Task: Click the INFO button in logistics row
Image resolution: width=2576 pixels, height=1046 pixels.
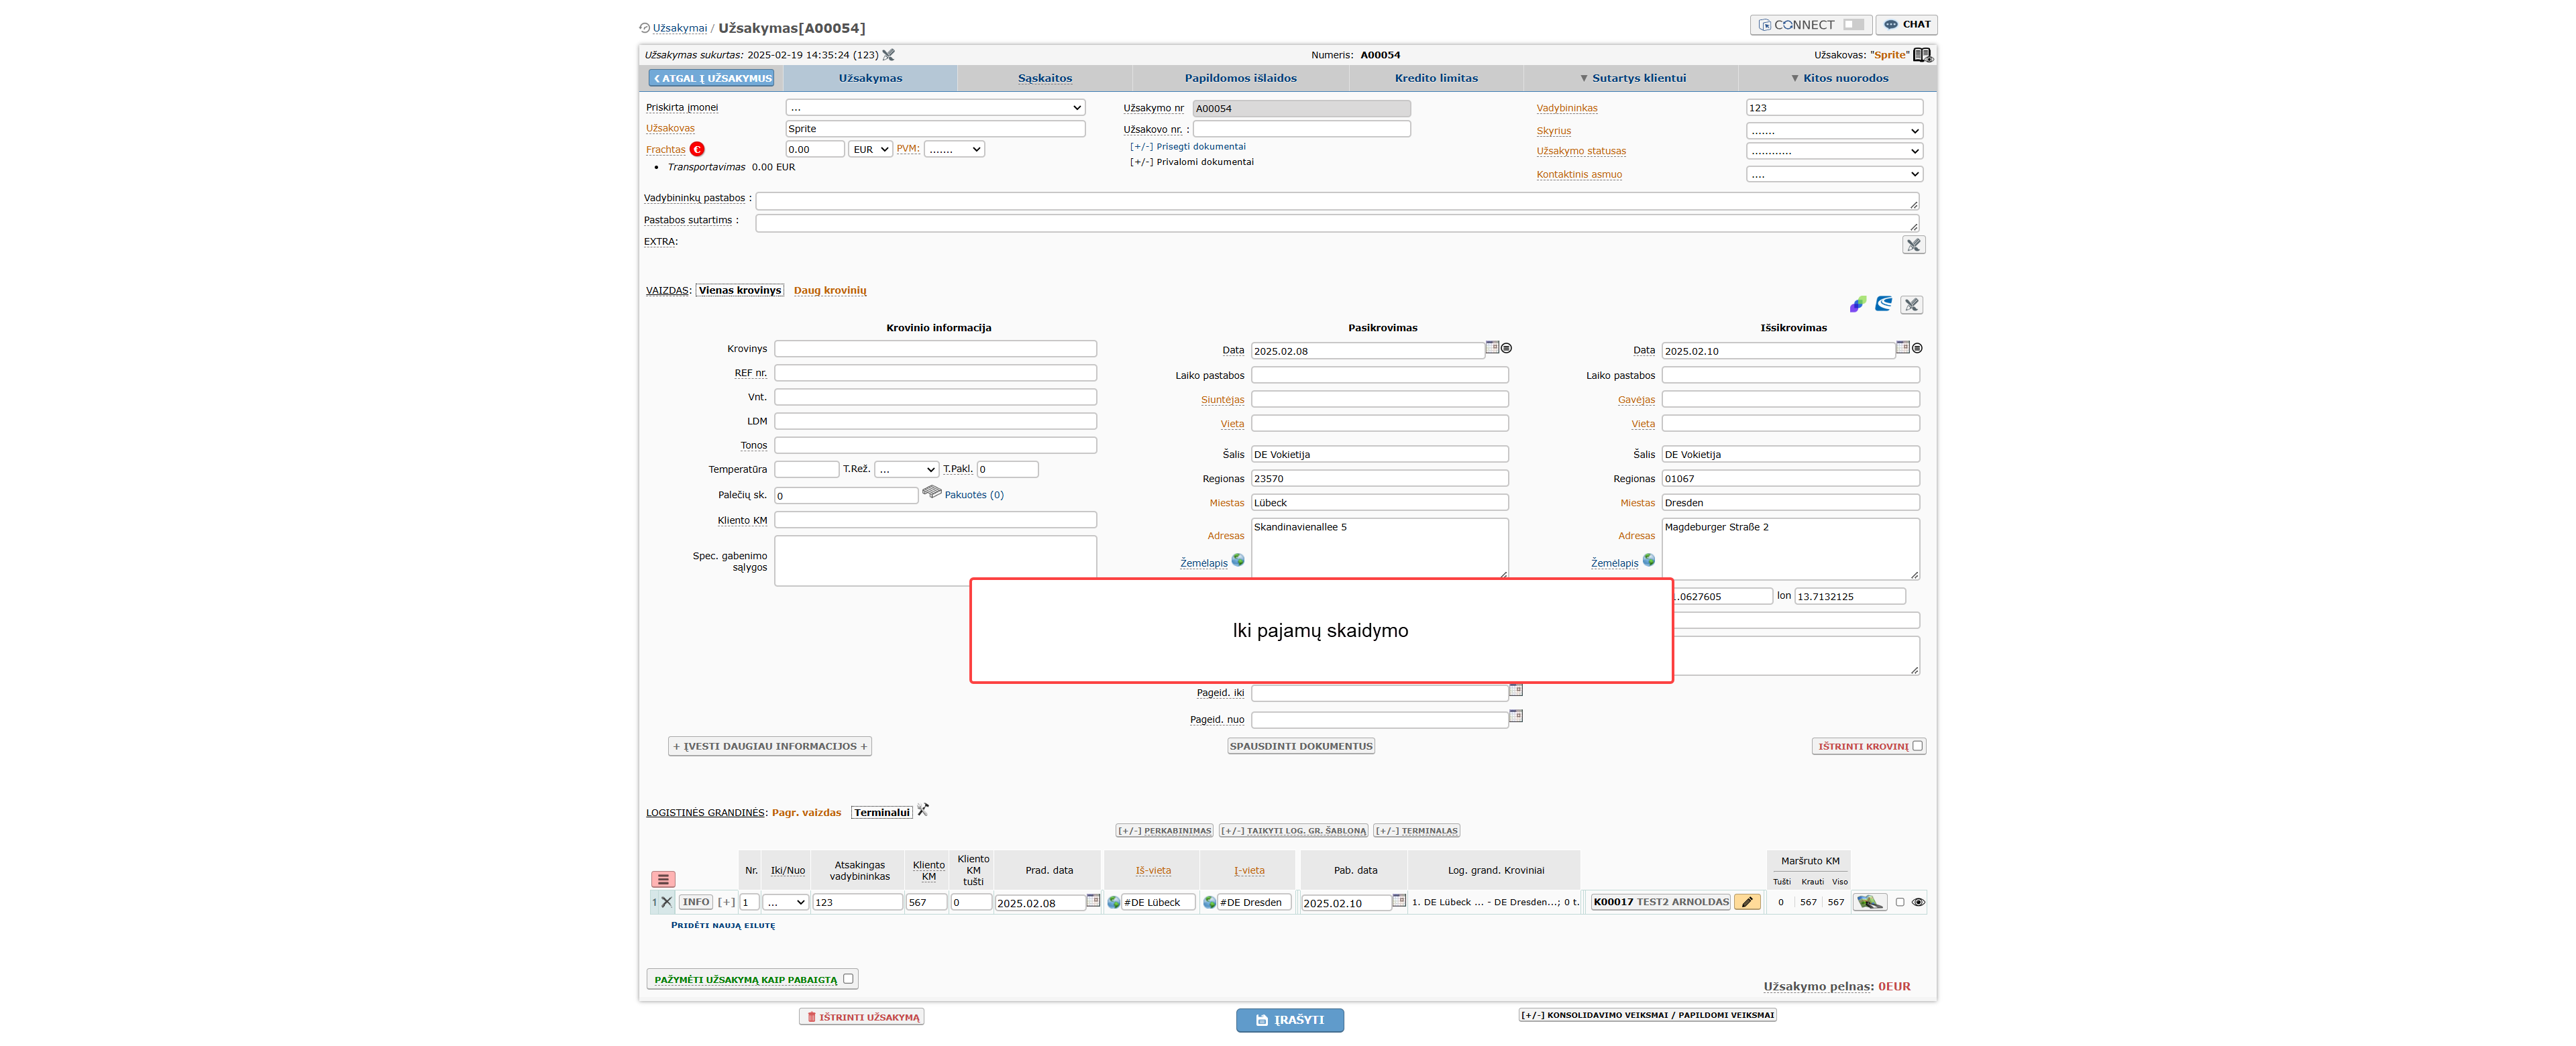Action: point(696,902)
